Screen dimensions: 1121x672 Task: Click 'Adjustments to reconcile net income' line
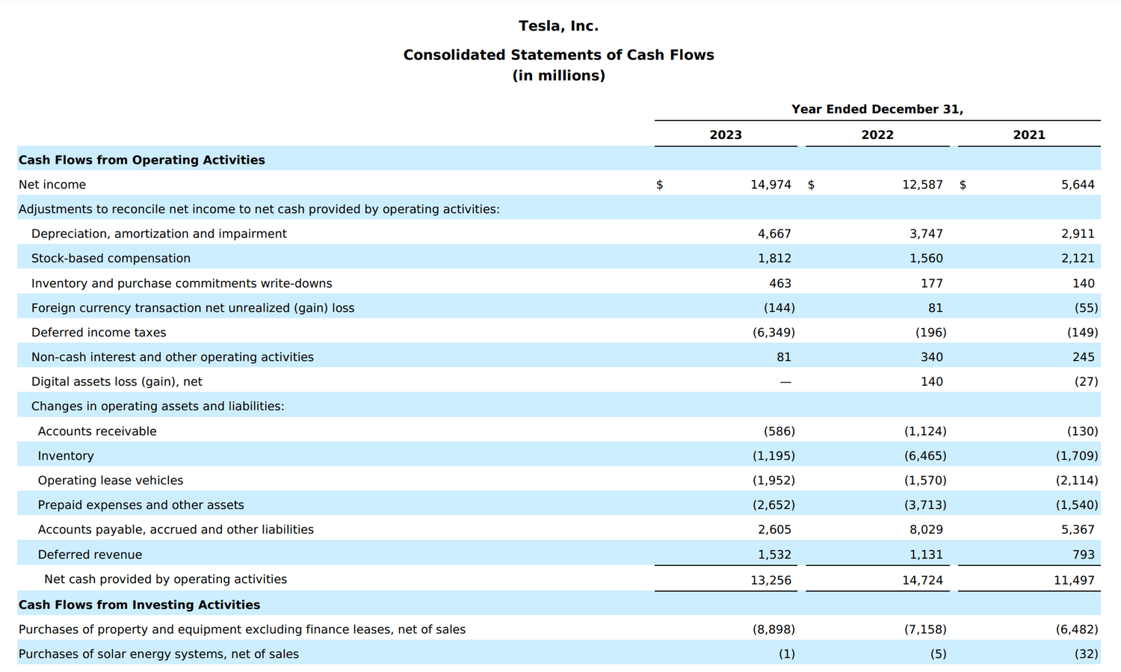[259, 209]
